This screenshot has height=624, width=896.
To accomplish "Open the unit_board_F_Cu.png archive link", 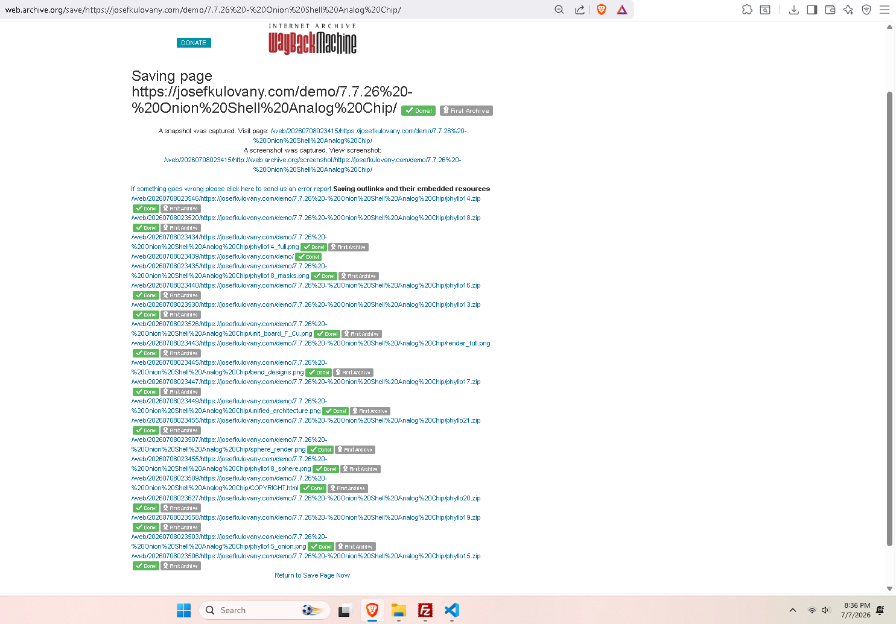I will coord(229,329).
